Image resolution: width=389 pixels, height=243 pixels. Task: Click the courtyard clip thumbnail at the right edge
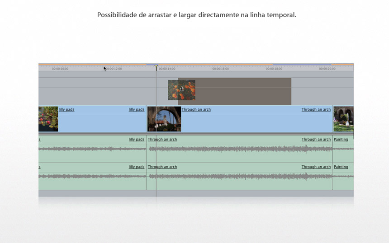pyautogui.click(x=343, y=119)
